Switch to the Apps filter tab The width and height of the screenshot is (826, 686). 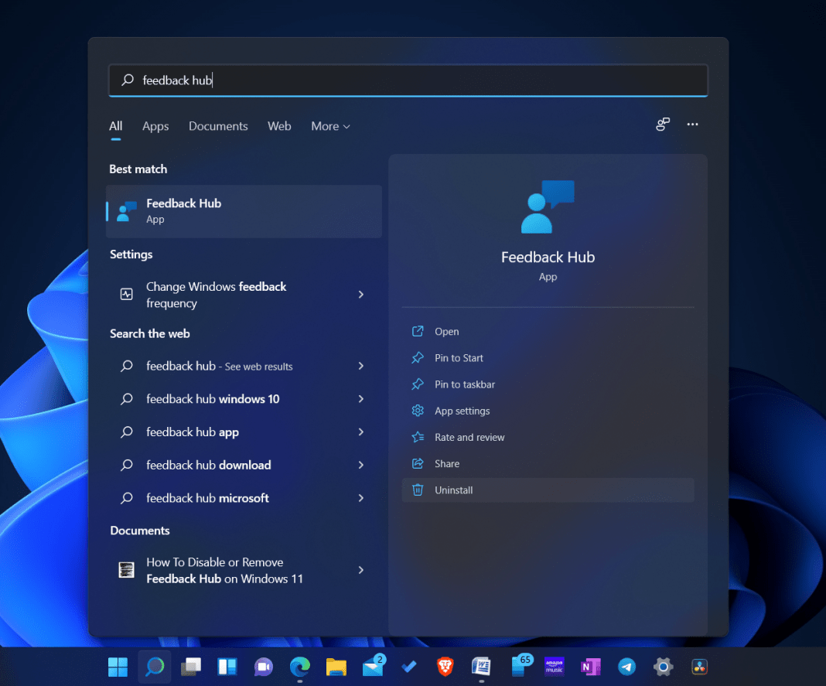(155, 126)
